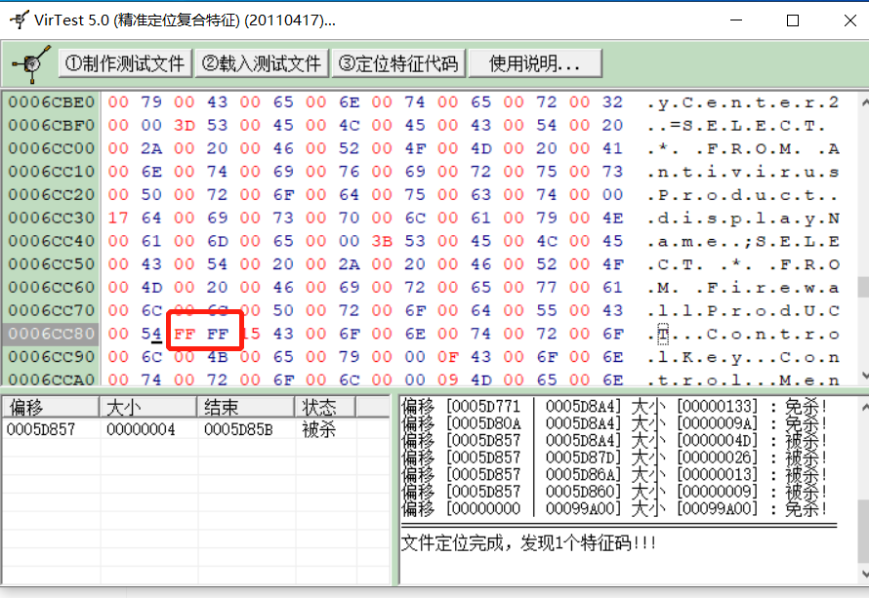Select the 大小 column header
The image size is (869, 598).
(x=148, y=408)
